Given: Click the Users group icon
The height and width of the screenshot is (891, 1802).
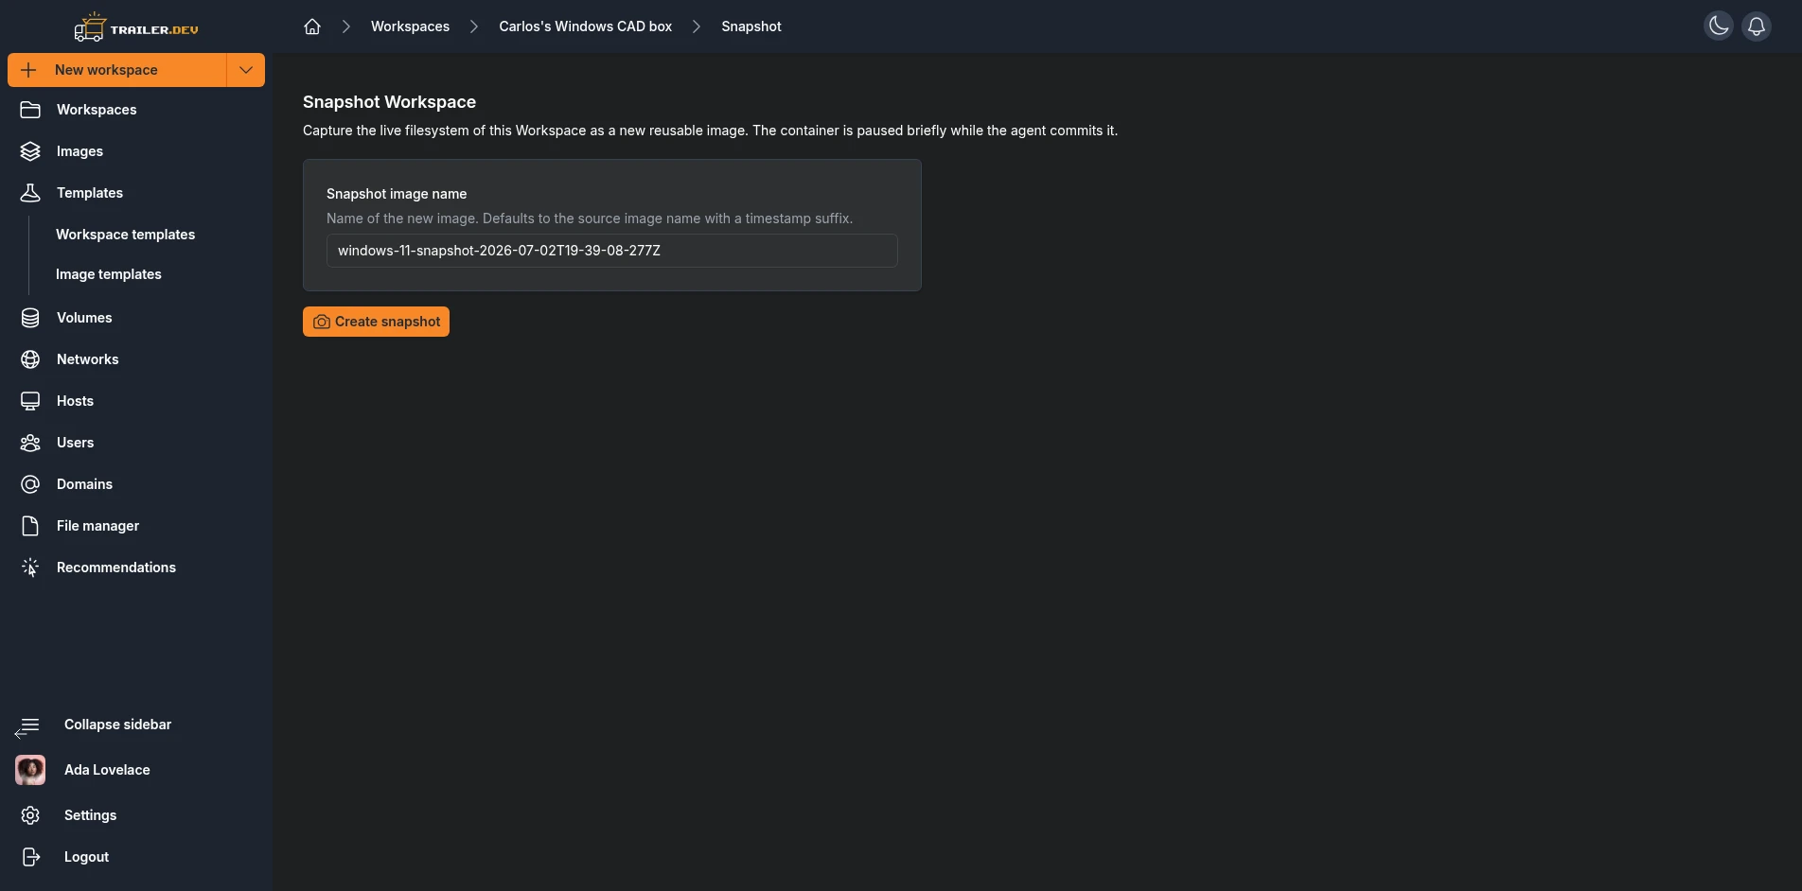Looking at the screenshot, I should pyautogui.click(x=30, y=443).
